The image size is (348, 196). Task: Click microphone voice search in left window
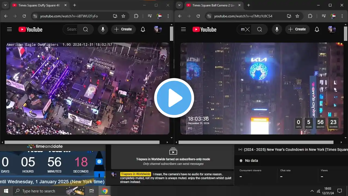[x=103, y=29]
